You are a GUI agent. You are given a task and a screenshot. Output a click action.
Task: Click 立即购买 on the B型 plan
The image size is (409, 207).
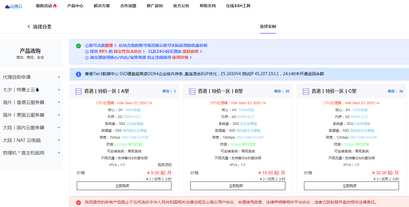click(x=238, y=186)
